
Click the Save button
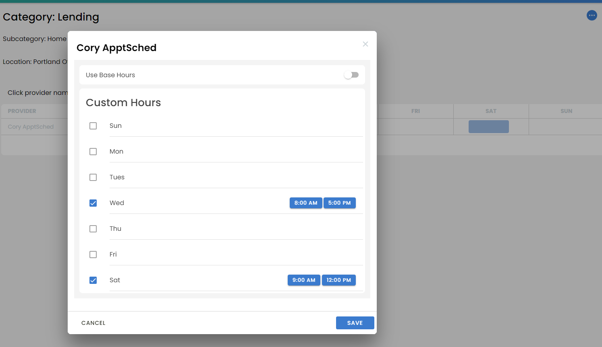[x=355, y=323]
